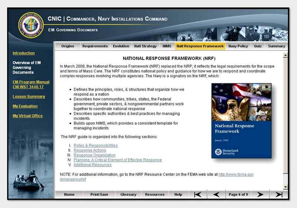297x208 pixels.
Task: Switch to the Origins tab
Action: tap(68, 46)
